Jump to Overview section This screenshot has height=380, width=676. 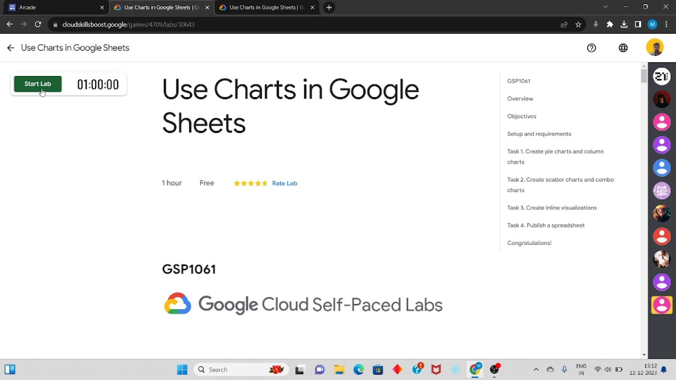[520, 99]
